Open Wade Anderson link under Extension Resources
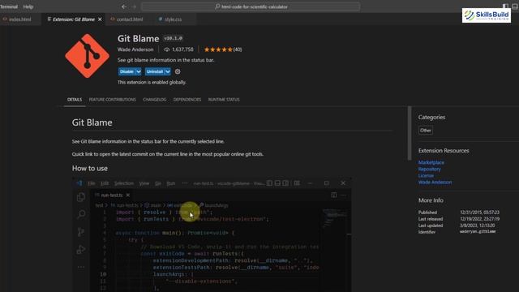The image size is (519, 292). [x=435, y=182]
